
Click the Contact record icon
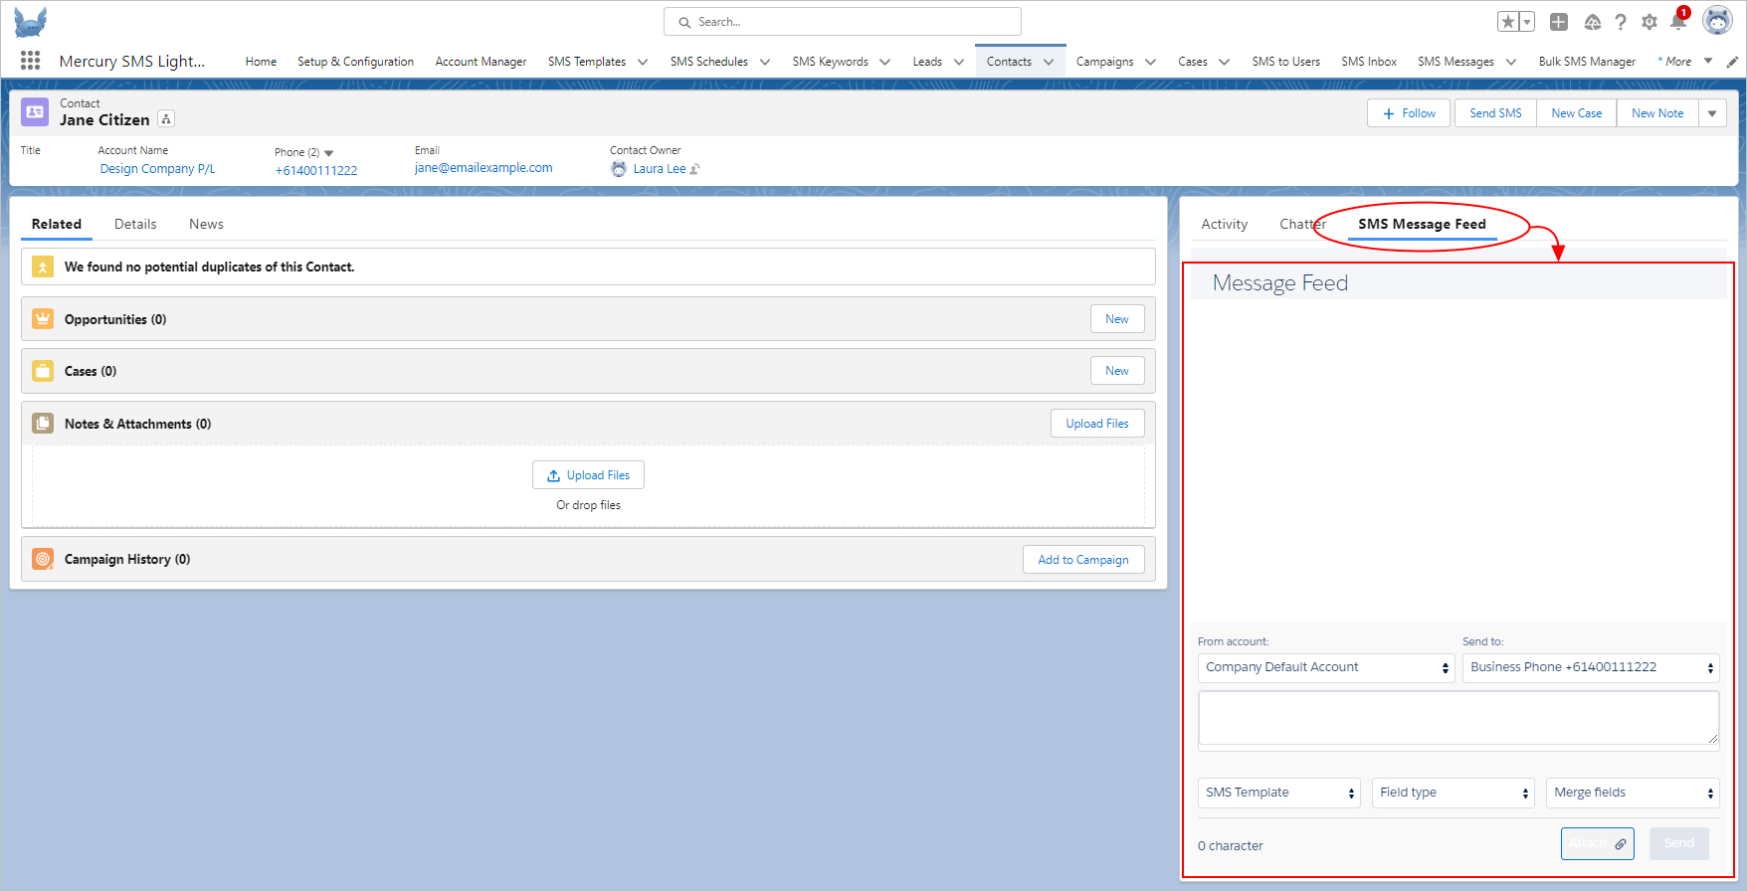tap(35, 111)
